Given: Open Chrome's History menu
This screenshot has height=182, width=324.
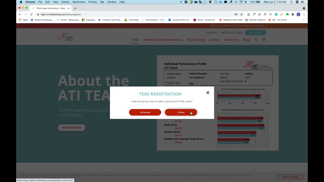Looking at the screenshot, I should point(65,2).
